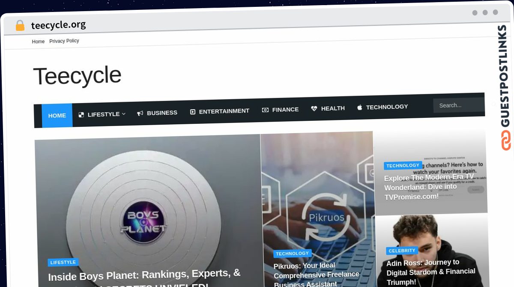Select the Celebrity category tag
Viewport: 514px width, 287px height.
tap(402, 251)
